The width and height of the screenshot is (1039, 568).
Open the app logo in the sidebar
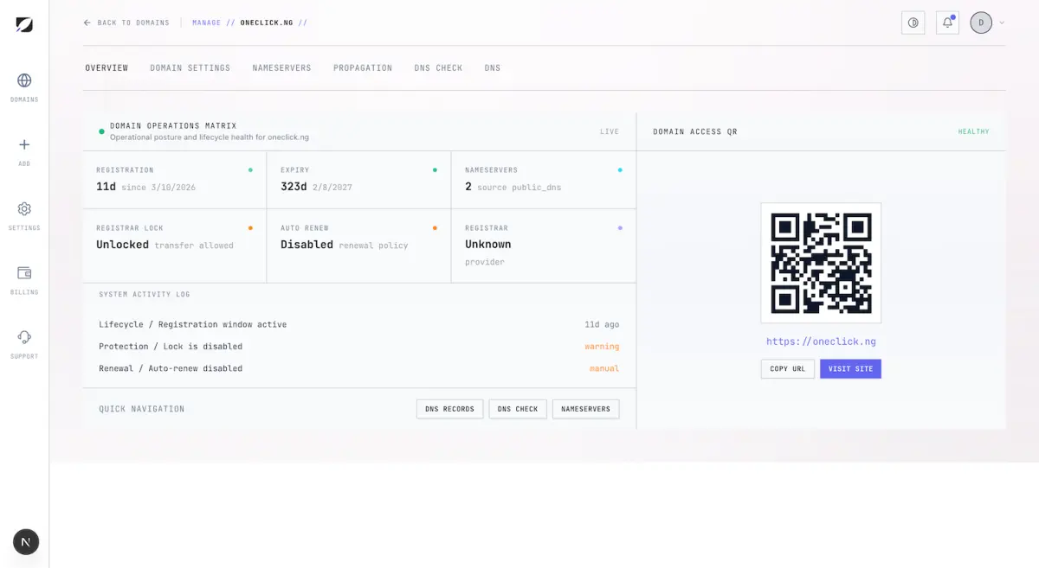pos(24,24)
